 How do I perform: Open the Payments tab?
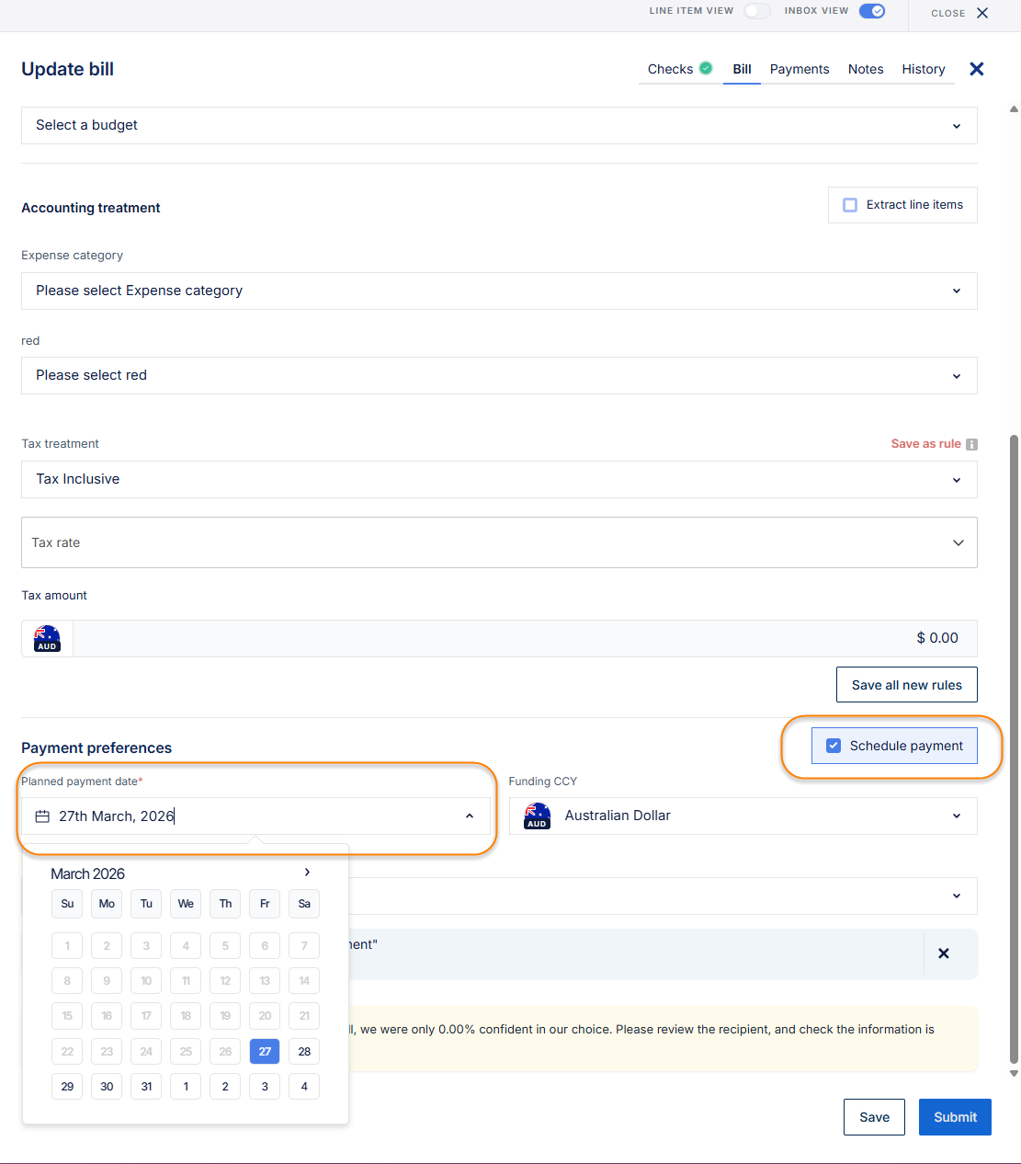[x=800, y=69]
